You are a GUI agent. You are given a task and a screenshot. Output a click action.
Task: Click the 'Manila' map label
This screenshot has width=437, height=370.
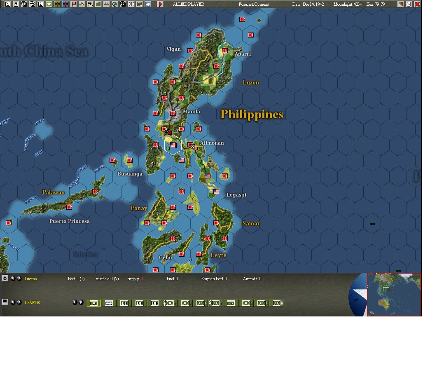192,112
